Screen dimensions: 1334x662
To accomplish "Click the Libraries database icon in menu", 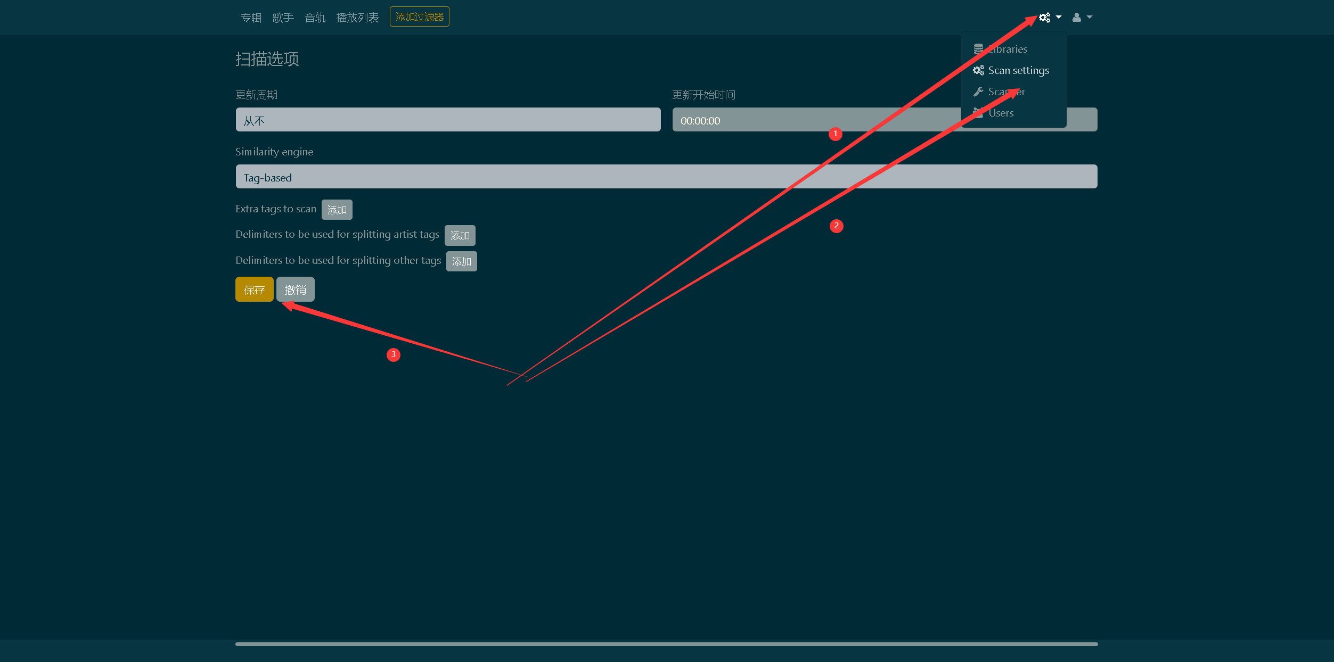I will 978,49.
